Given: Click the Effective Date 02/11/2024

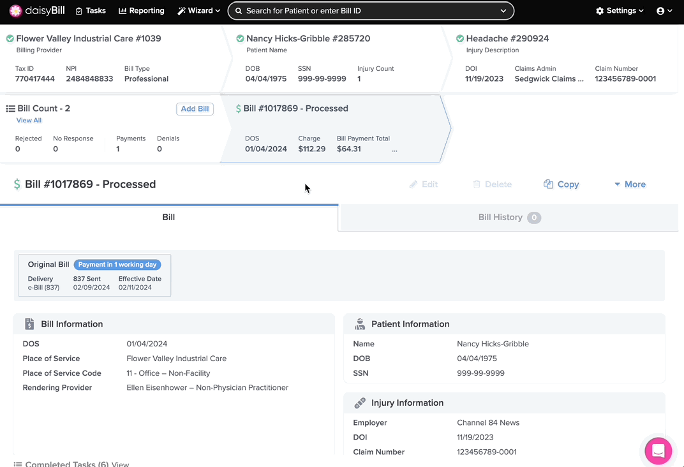Looking at the screenshot, I should pos(135,287).
